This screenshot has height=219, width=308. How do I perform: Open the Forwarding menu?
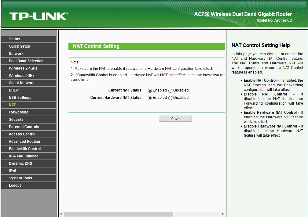point(29,112)
